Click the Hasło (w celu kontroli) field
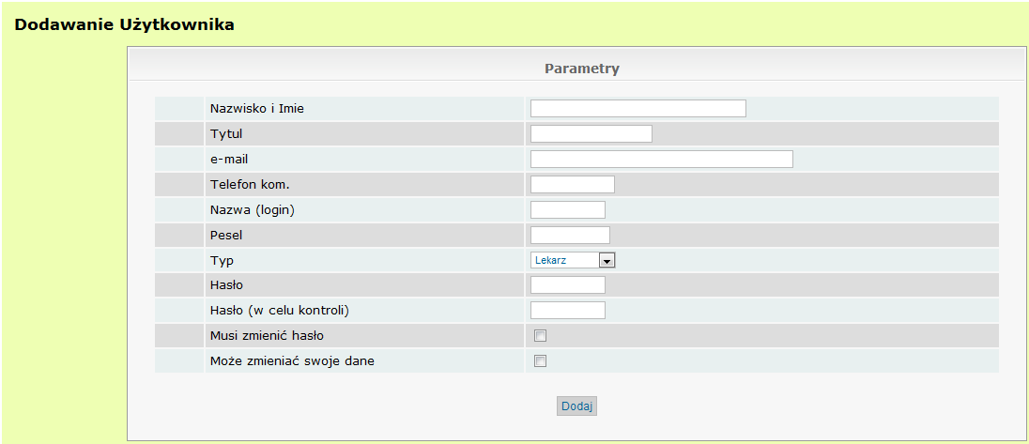This screenshot has width=1029, height=444. (x=568, y=310)
